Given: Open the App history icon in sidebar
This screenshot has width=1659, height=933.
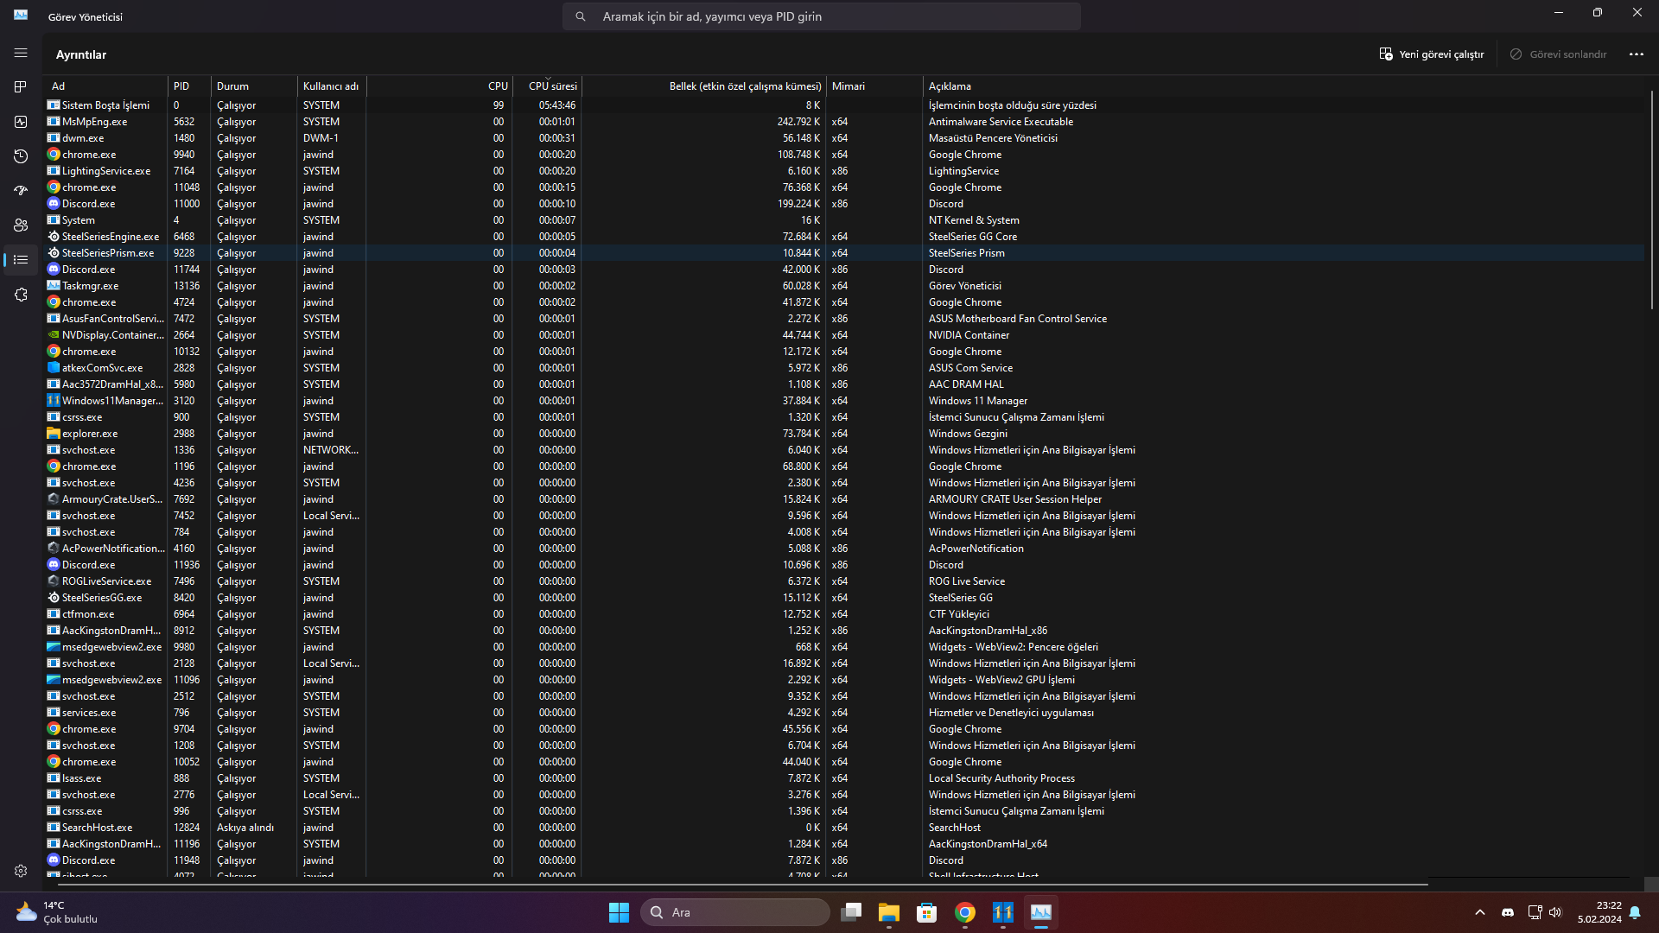Looking at the screenshot, I should (x=21, y=156).
